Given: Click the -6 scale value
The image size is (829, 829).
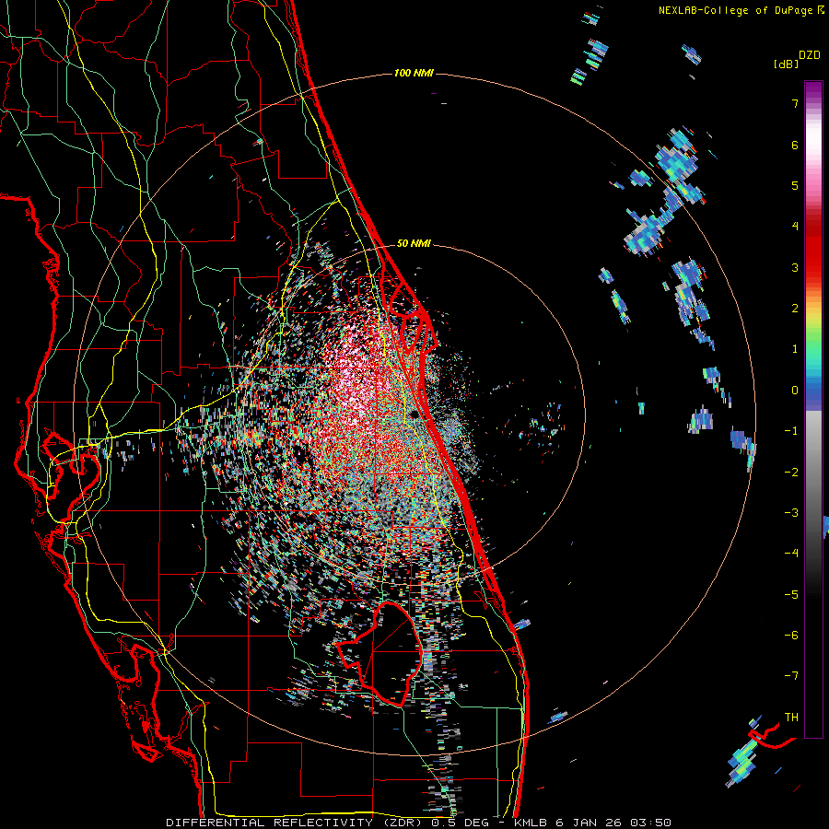Looking at the screenshot, I should 791,636.
